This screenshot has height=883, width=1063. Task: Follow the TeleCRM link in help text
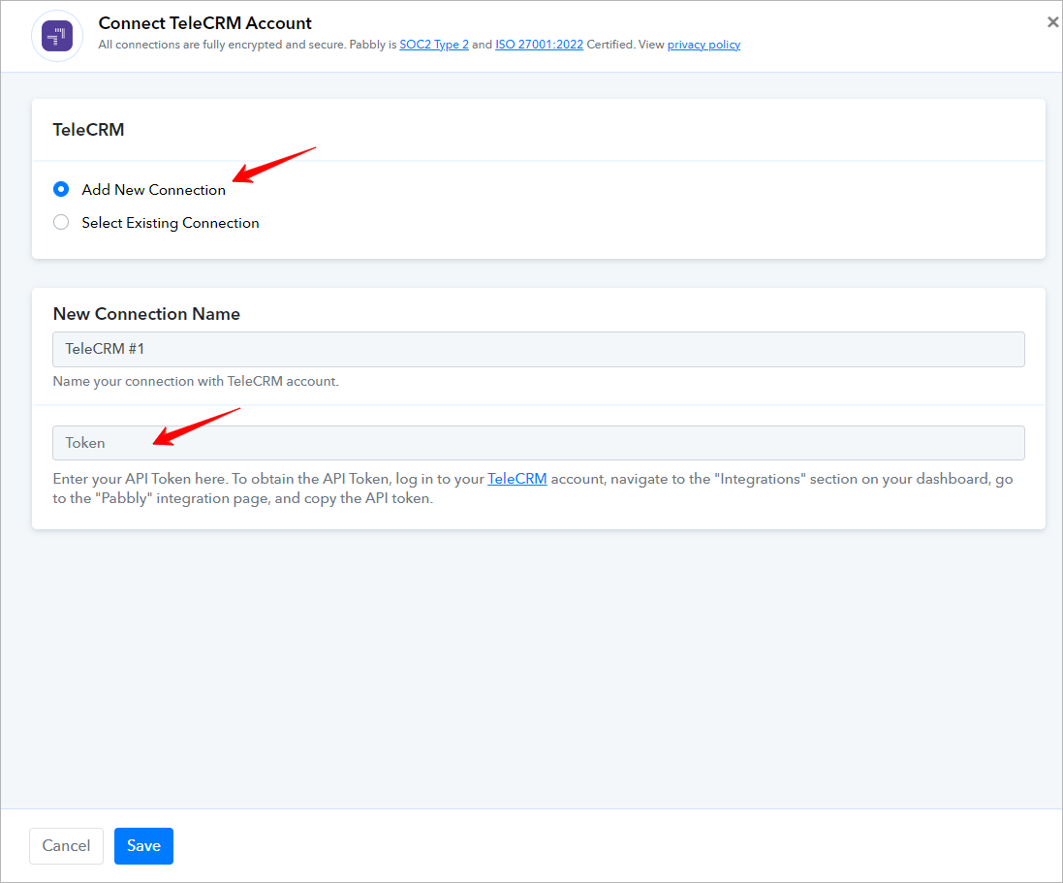(516, 479)
